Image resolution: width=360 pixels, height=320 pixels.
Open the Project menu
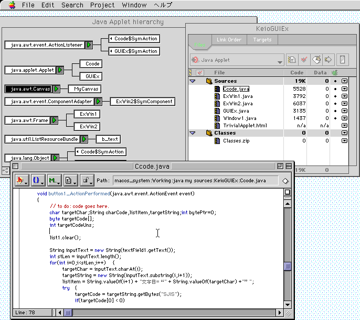point(102,5)
